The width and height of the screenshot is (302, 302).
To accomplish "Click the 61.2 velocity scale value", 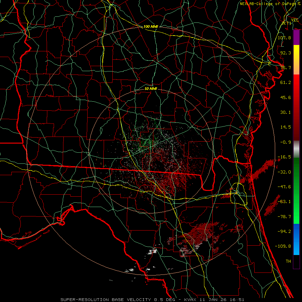I will [286, 83].
